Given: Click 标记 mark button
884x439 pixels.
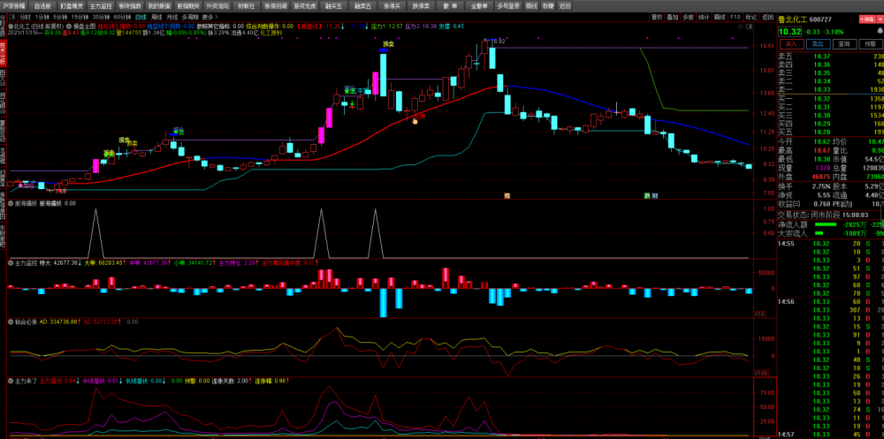Looking at the screenshot, I should [x=751, y=17].
